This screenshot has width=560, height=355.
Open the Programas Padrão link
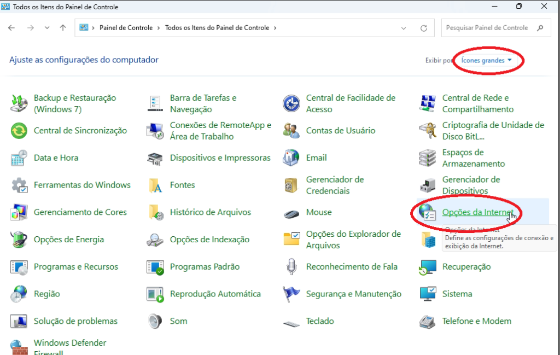pyautogui.click(x=205, y=267)
